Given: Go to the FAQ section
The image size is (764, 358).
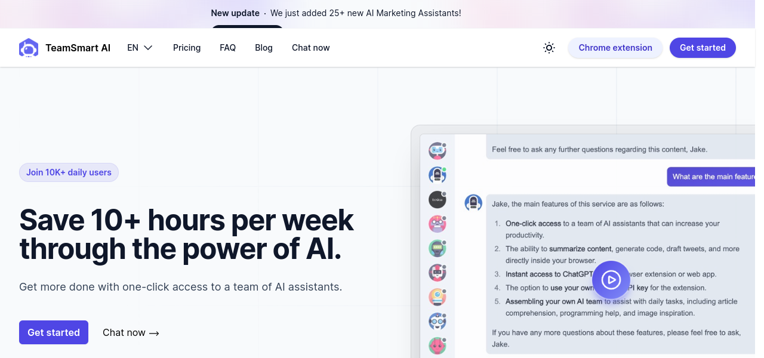Looking at the screenshot, I should click(x=227, y=48).
